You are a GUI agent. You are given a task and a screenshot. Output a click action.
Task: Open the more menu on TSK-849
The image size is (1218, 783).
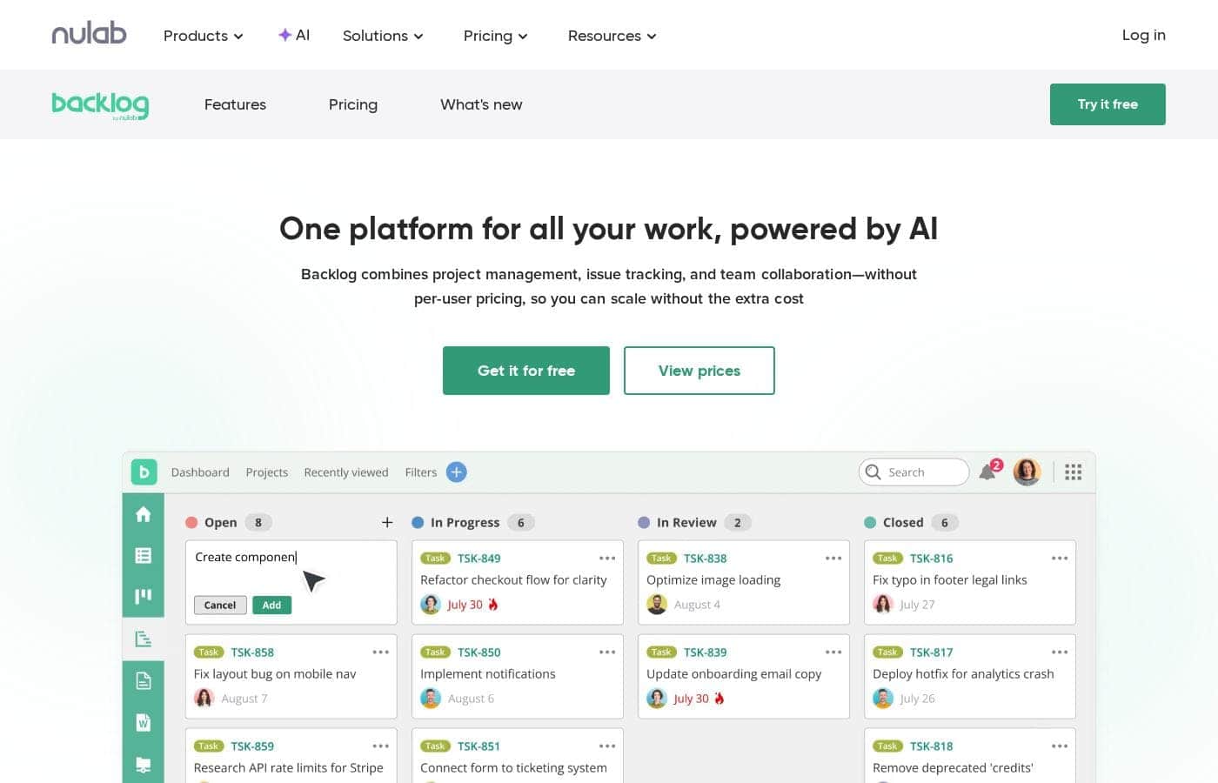click(x=607, y=559)
